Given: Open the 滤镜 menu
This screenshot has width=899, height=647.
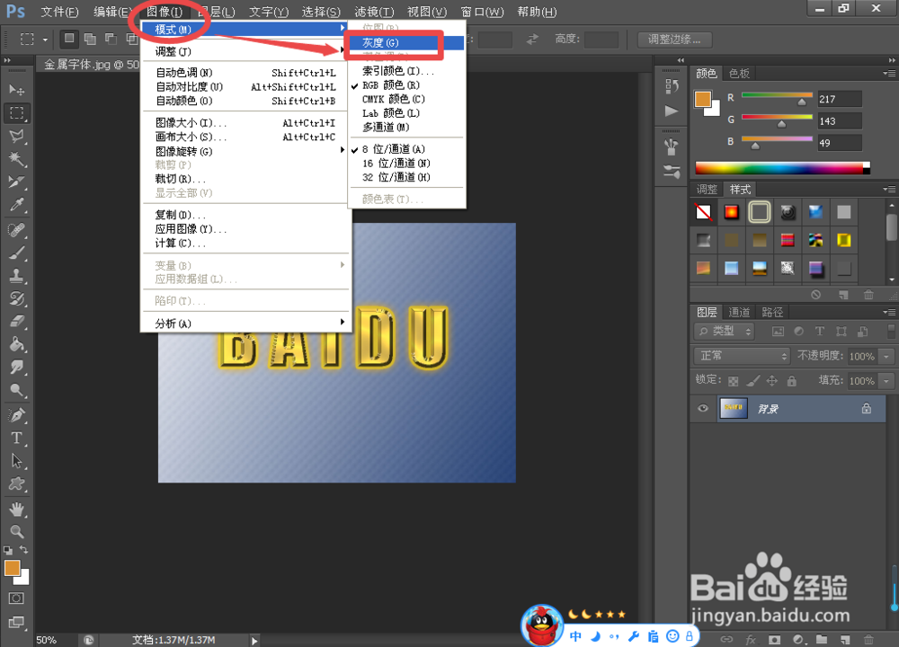Looking at the screenshot, I should pos(374,12).
